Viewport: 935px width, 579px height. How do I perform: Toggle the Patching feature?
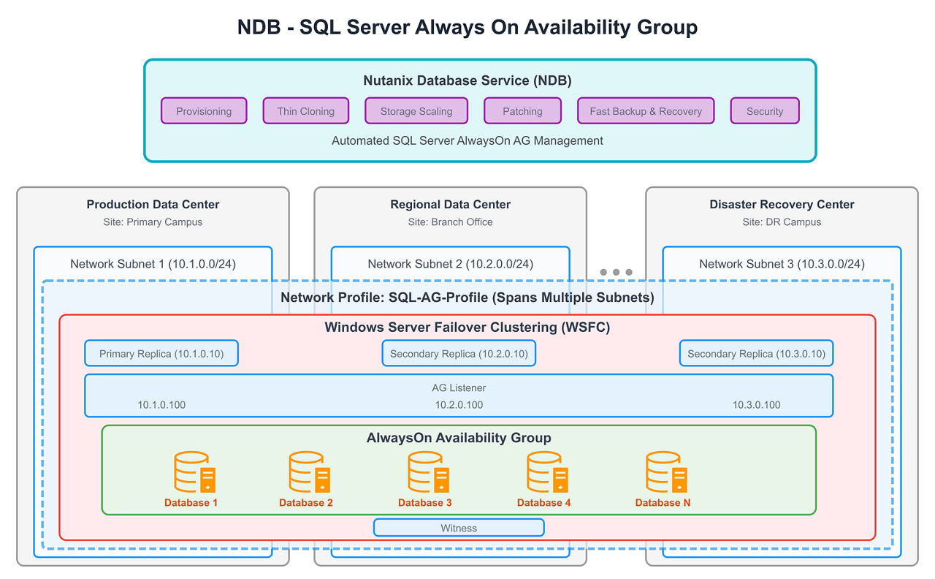click(x=522, y=110)
